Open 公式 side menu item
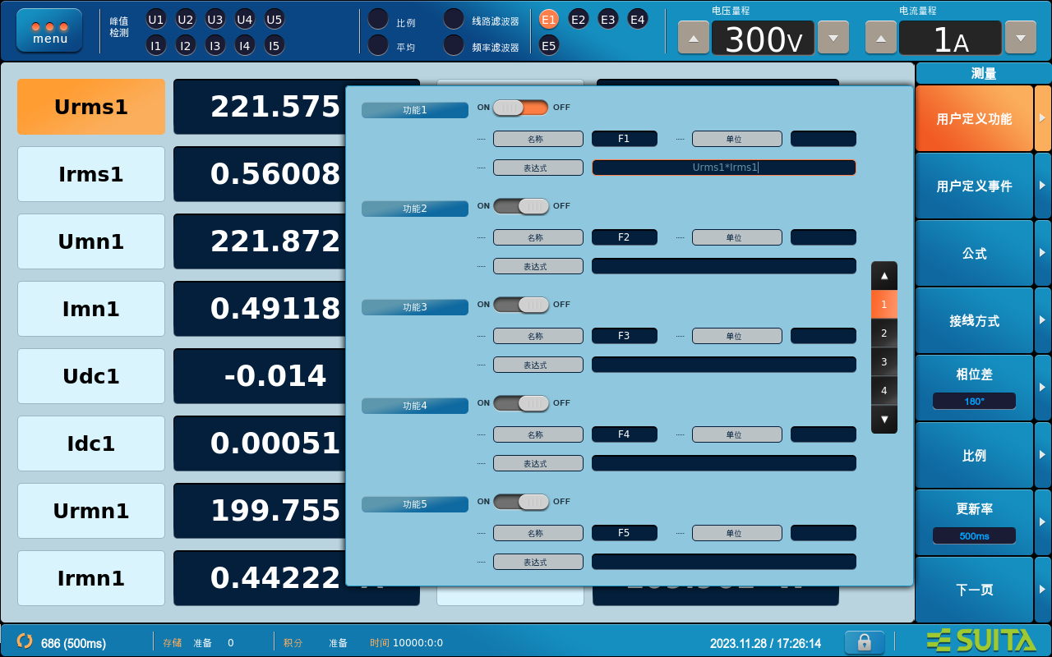Screen dimensions: 1052x657 click(974, 253)
